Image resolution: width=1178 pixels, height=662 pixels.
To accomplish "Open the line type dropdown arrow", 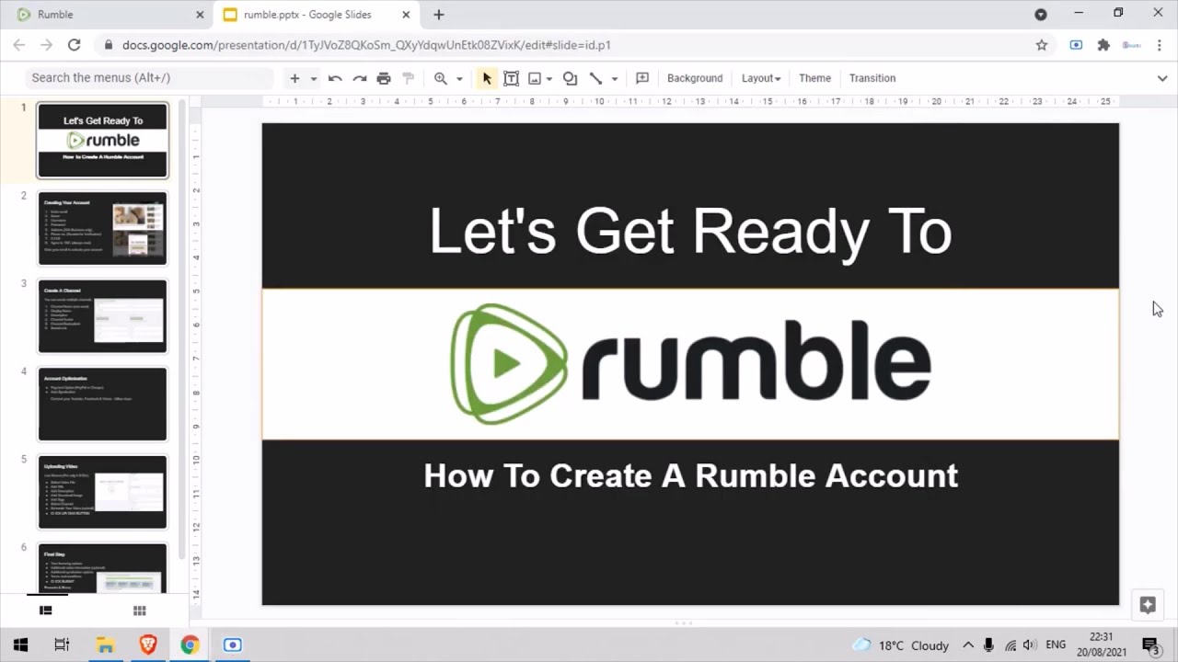I will [x=615, y=79].
